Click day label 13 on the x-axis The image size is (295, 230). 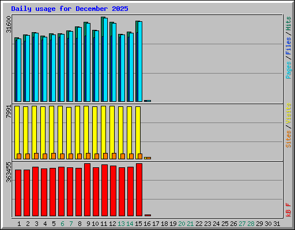[x=121, y=224]
